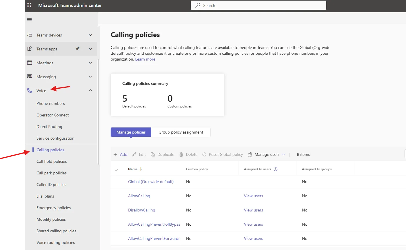Select the Manage policies tab
The width and height of the screenshot is (406, 250).
pos(131,132)
